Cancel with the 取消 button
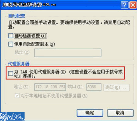The width and height of the screenshot is (137, 121). point(120,113)
